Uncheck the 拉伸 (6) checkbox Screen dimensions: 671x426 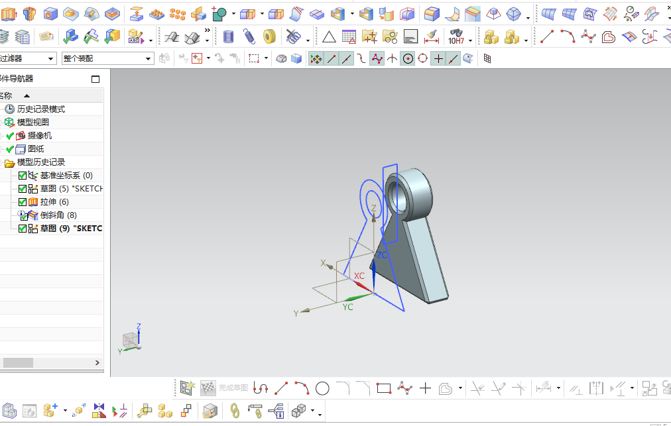point(23,202)
